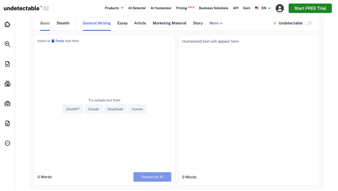
Task: Load the DeepSeek sample text
Action: click(x=115, y=109)
